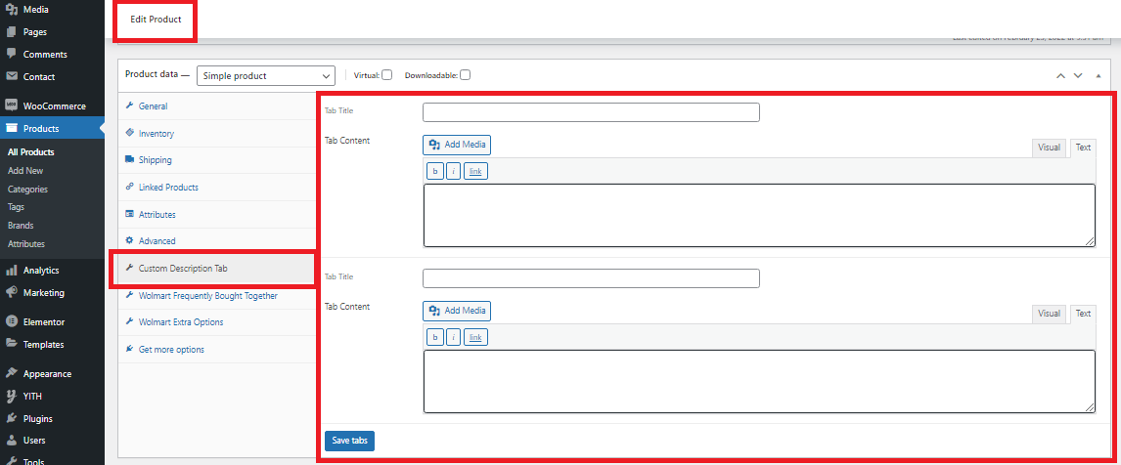The height and width of the screenshot is (465, 1121).
Task: Open the Simple product type dropdown
Action: tap(265, 76)
